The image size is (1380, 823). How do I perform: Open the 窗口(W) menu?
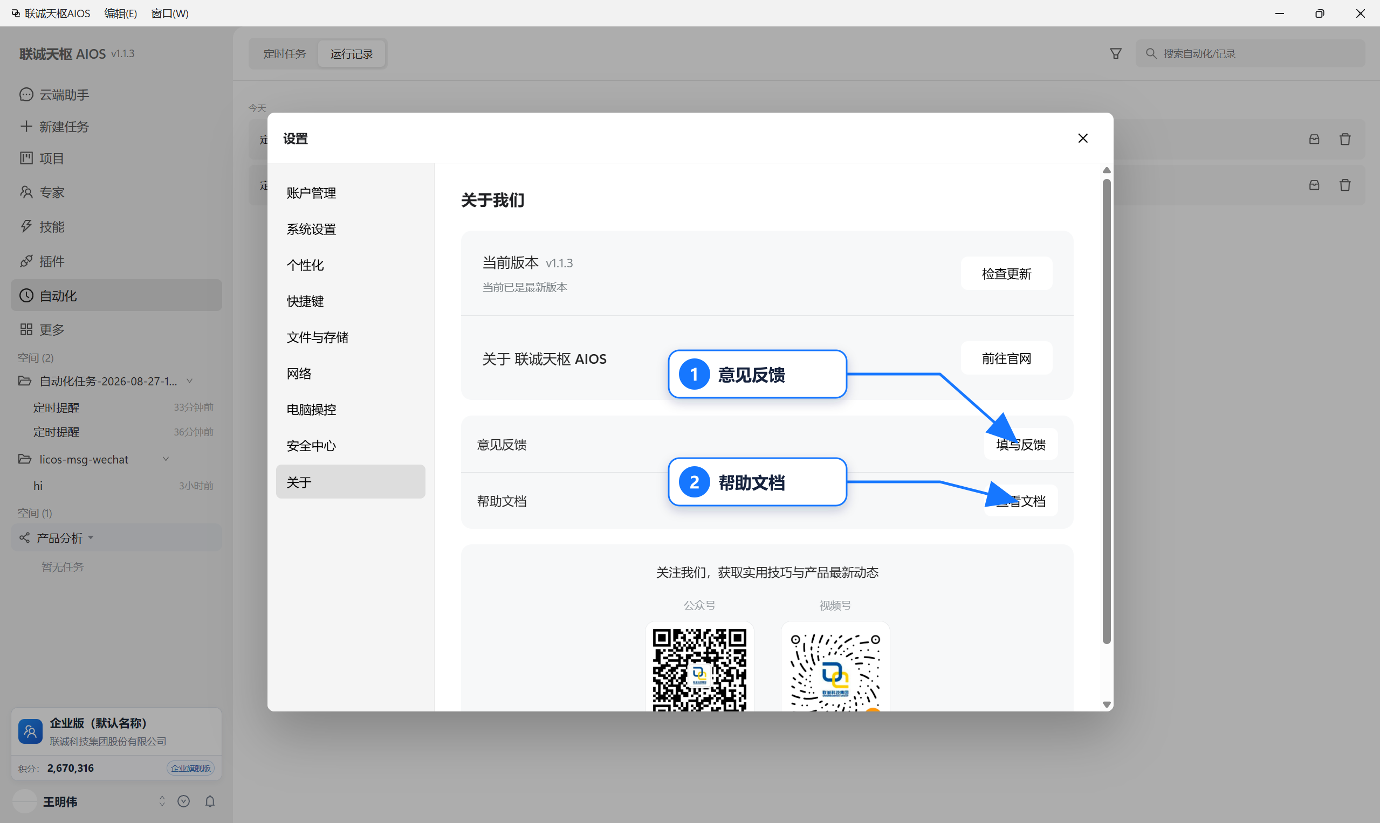pyautogui.click(x=170, y=13)
